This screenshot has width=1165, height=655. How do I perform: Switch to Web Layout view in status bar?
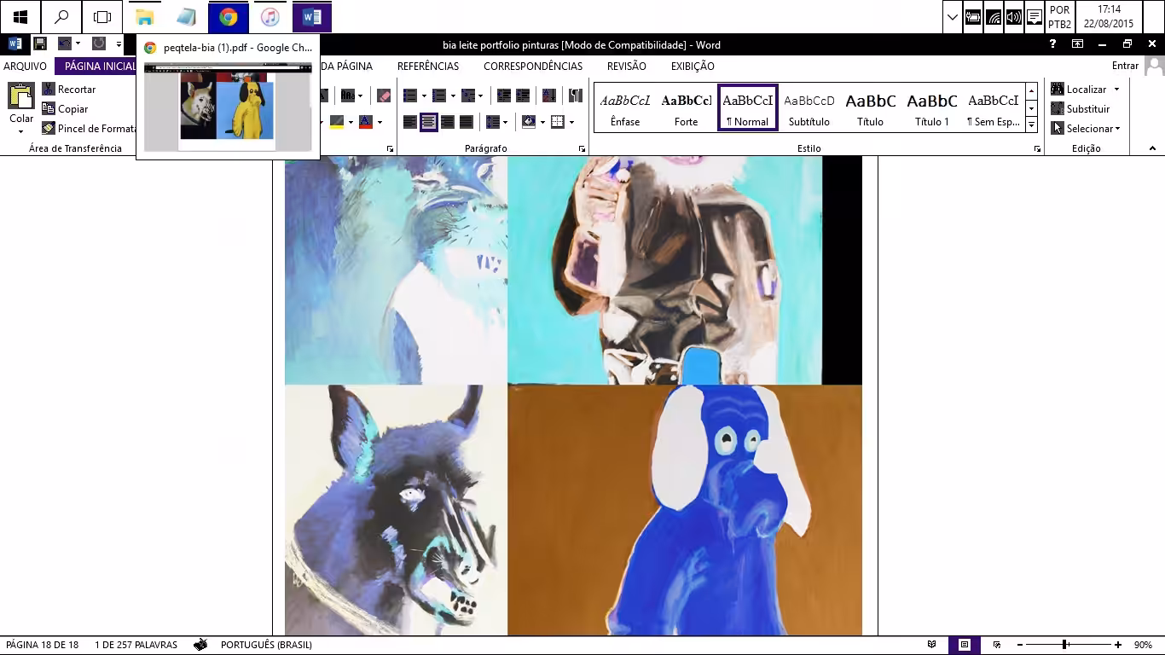997,645
